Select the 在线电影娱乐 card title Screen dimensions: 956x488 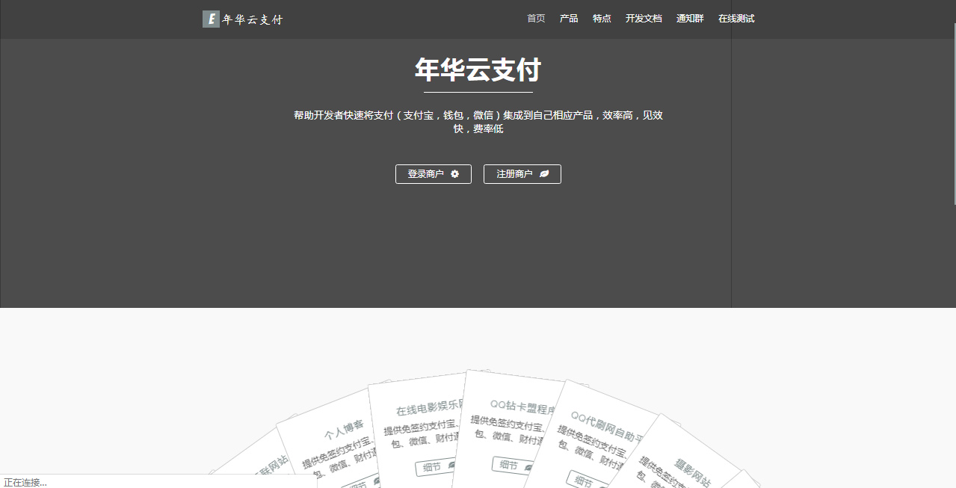(x=430, y=409)
